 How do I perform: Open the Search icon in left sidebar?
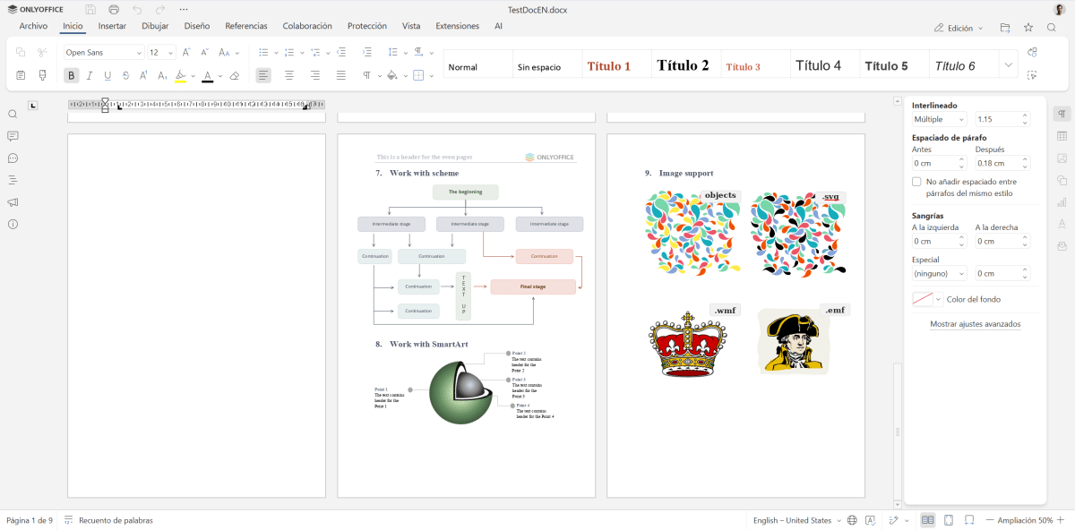pyautogui.click(x=13, y=114)
